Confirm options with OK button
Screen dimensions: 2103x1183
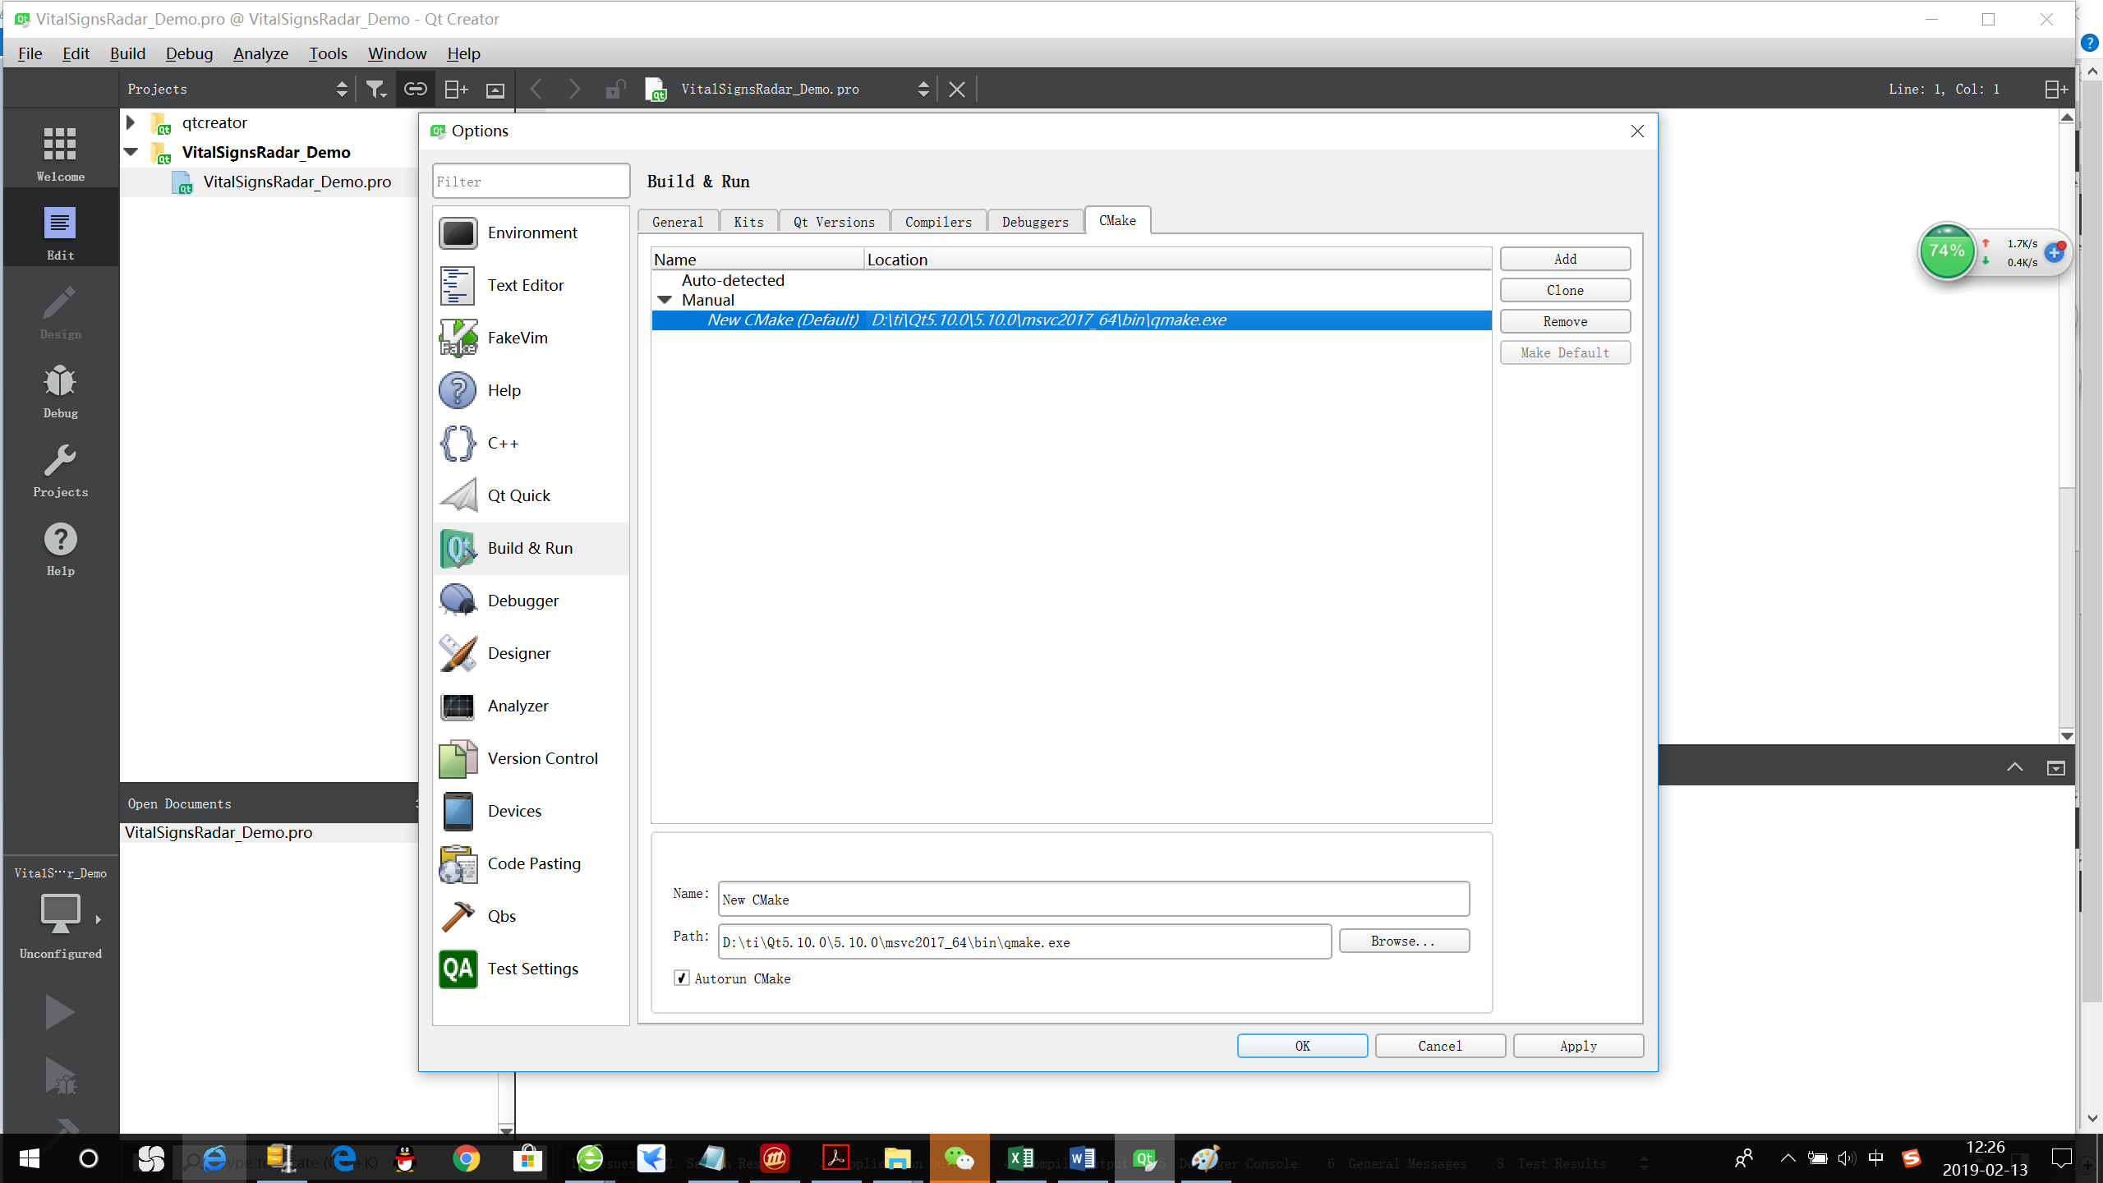click(x=1302, y=1046)
